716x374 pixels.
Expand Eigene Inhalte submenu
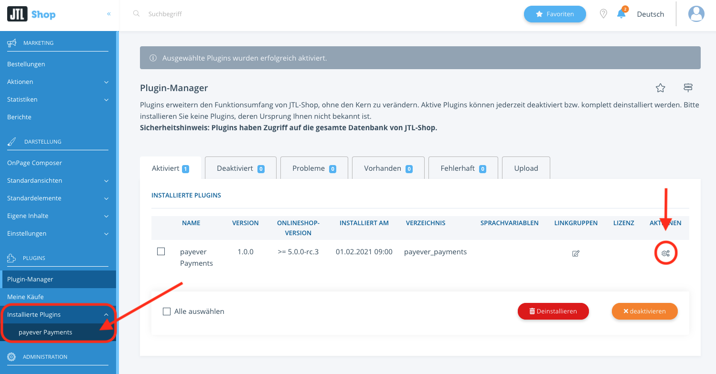coord(58,216)
